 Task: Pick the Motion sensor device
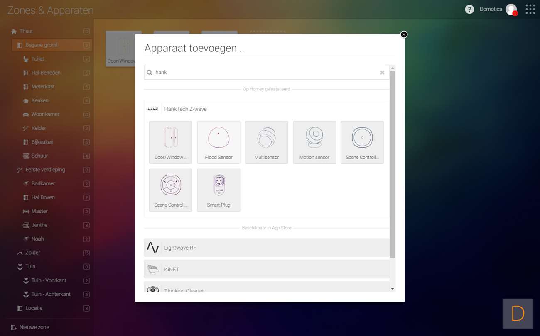coord(314,142)
